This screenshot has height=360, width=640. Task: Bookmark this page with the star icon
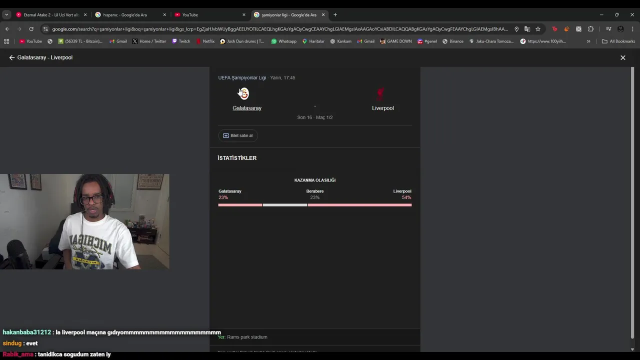[x=538, y=29]
